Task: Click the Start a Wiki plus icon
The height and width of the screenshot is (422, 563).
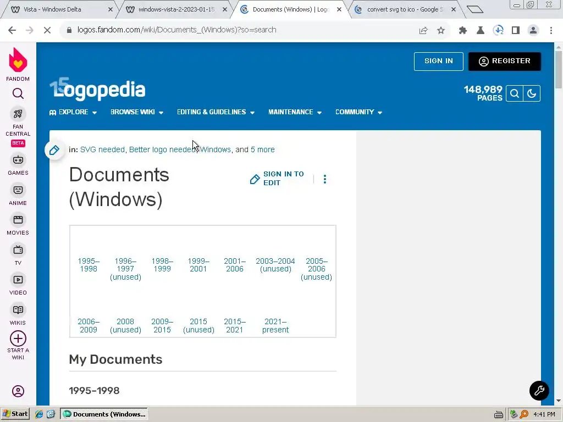Action: 18,338
